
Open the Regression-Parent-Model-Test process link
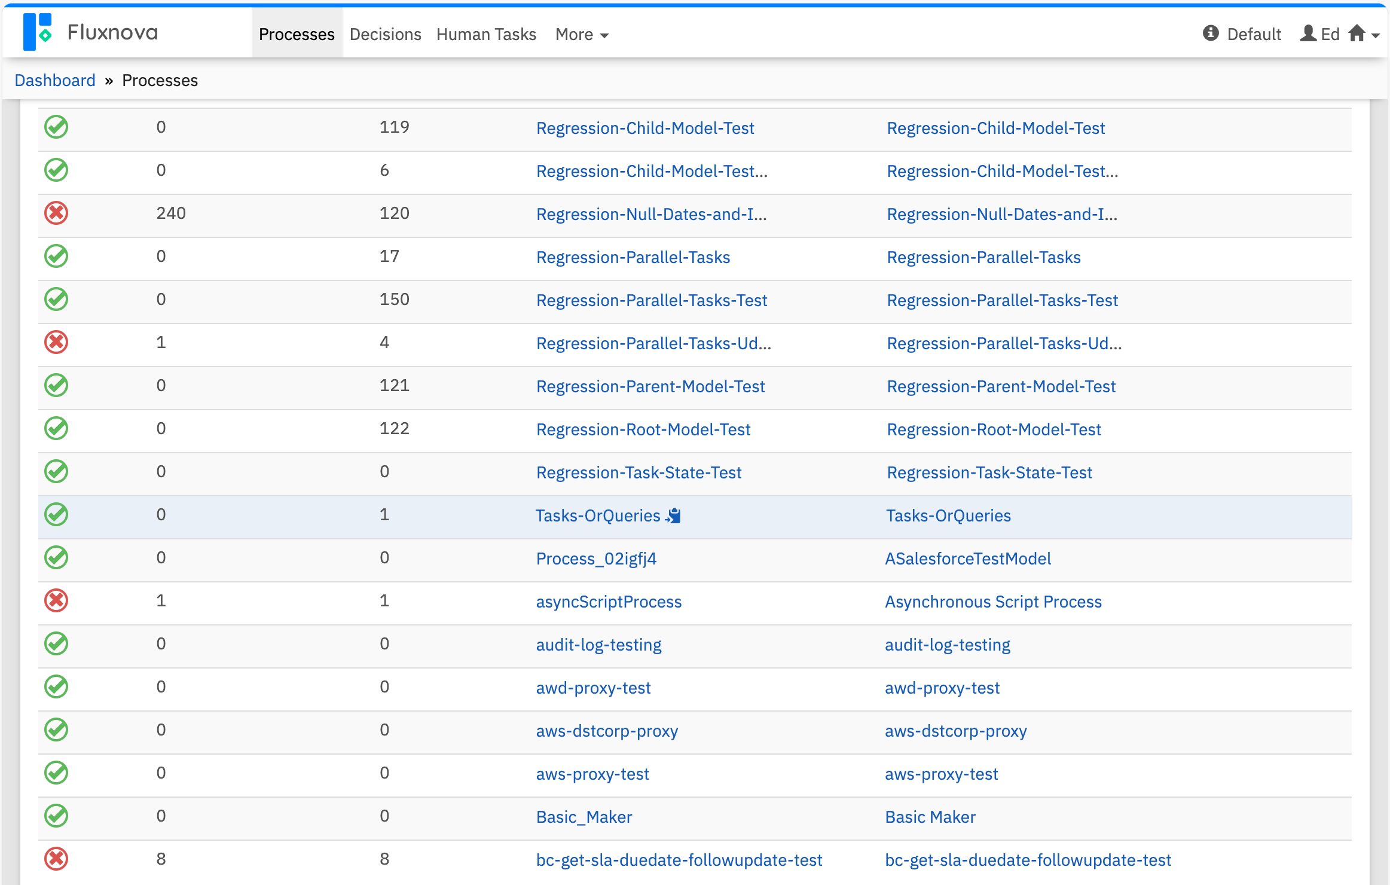tap(650, 386)
